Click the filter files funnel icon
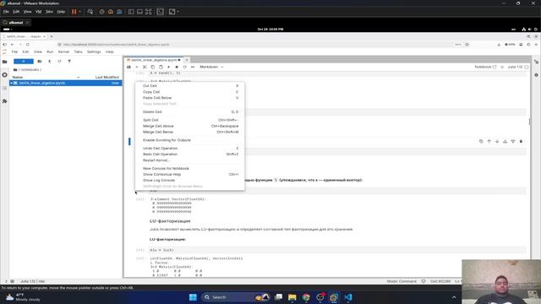 tap(69, 62)
